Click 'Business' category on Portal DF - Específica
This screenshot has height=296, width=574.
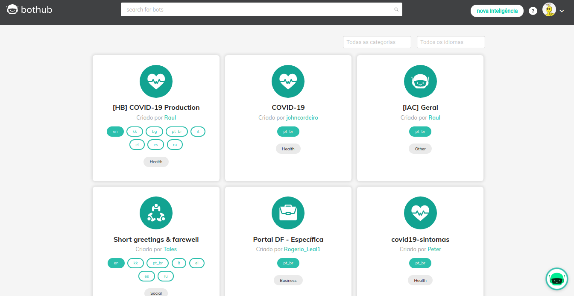pyautogui.click(x=288, y=280)
